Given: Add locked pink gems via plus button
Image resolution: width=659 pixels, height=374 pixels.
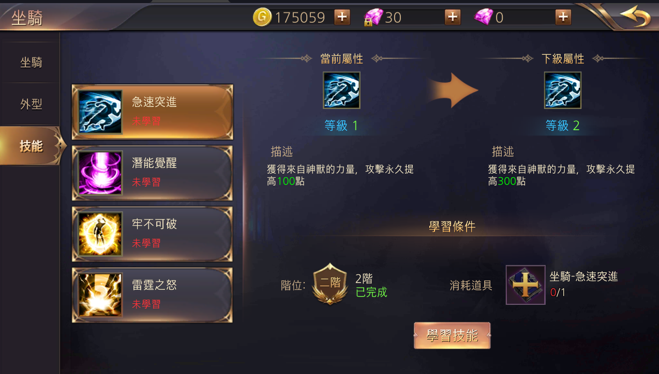Looking at the screenshot, I should [453, 17].
